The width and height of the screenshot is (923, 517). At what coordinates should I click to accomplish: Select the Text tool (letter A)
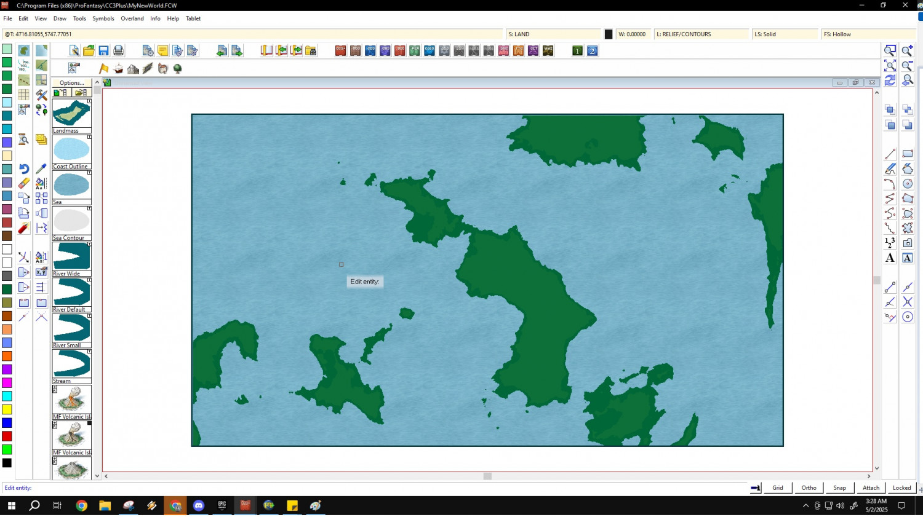890,258
